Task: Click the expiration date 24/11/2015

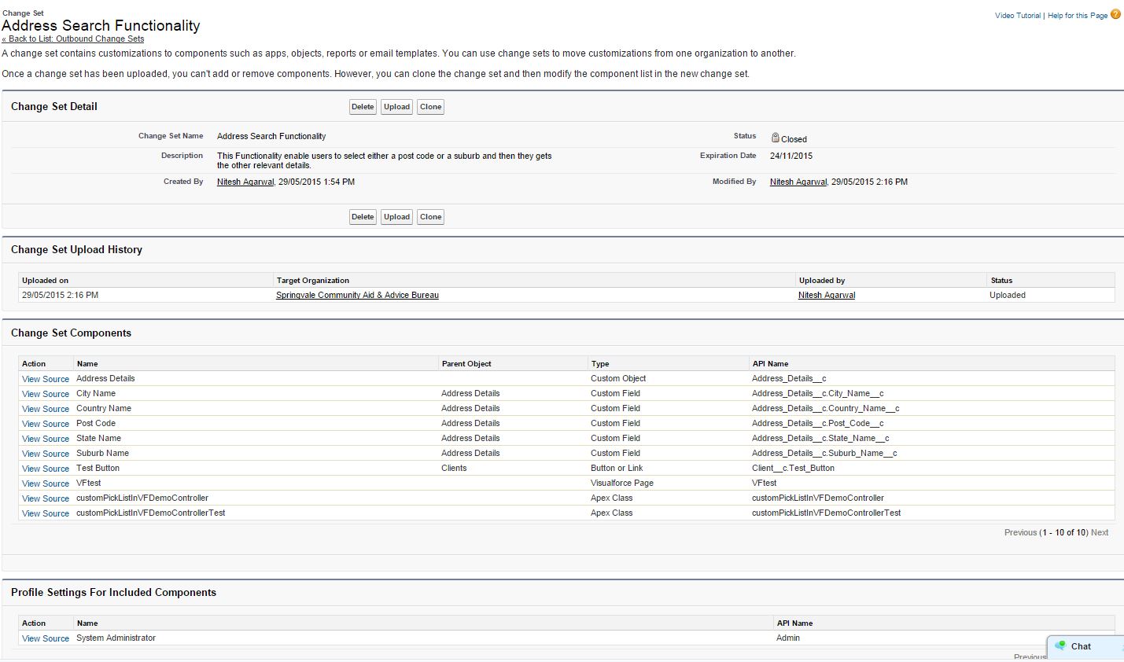Action: coord(791,156)
